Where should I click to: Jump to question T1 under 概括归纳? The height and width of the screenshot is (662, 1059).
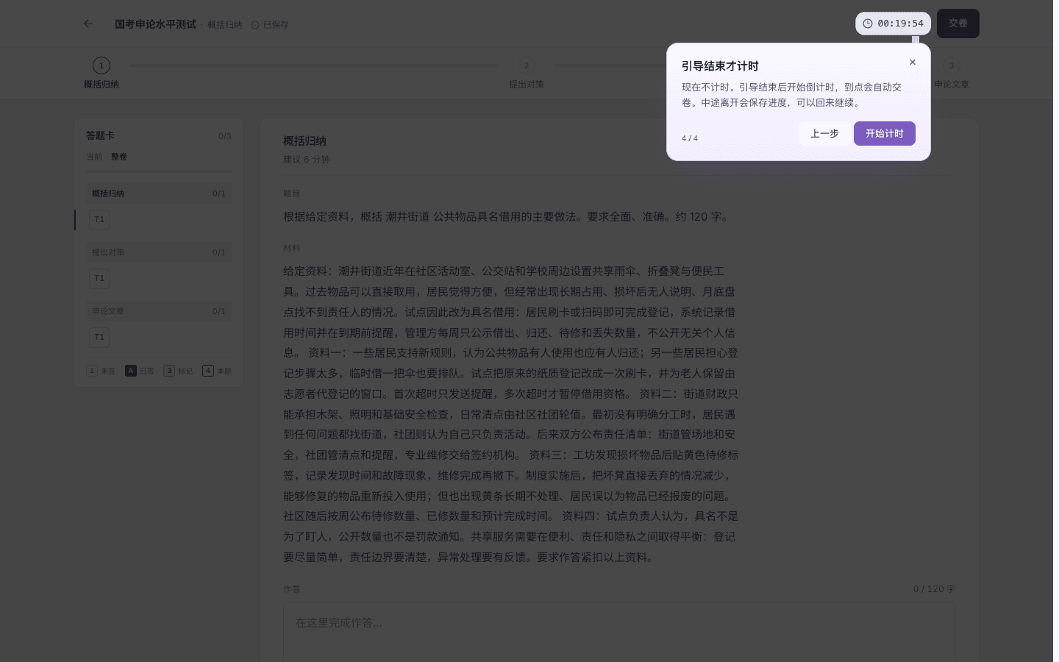click(99, 220)
